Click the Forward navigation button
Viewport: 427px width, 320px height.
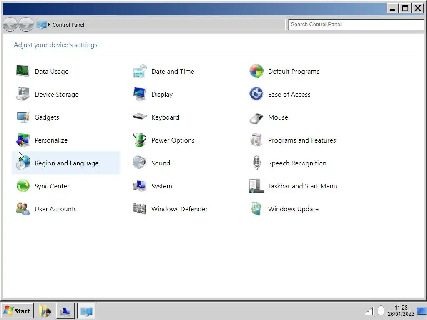pyautogui.click(x=26, y=25)
